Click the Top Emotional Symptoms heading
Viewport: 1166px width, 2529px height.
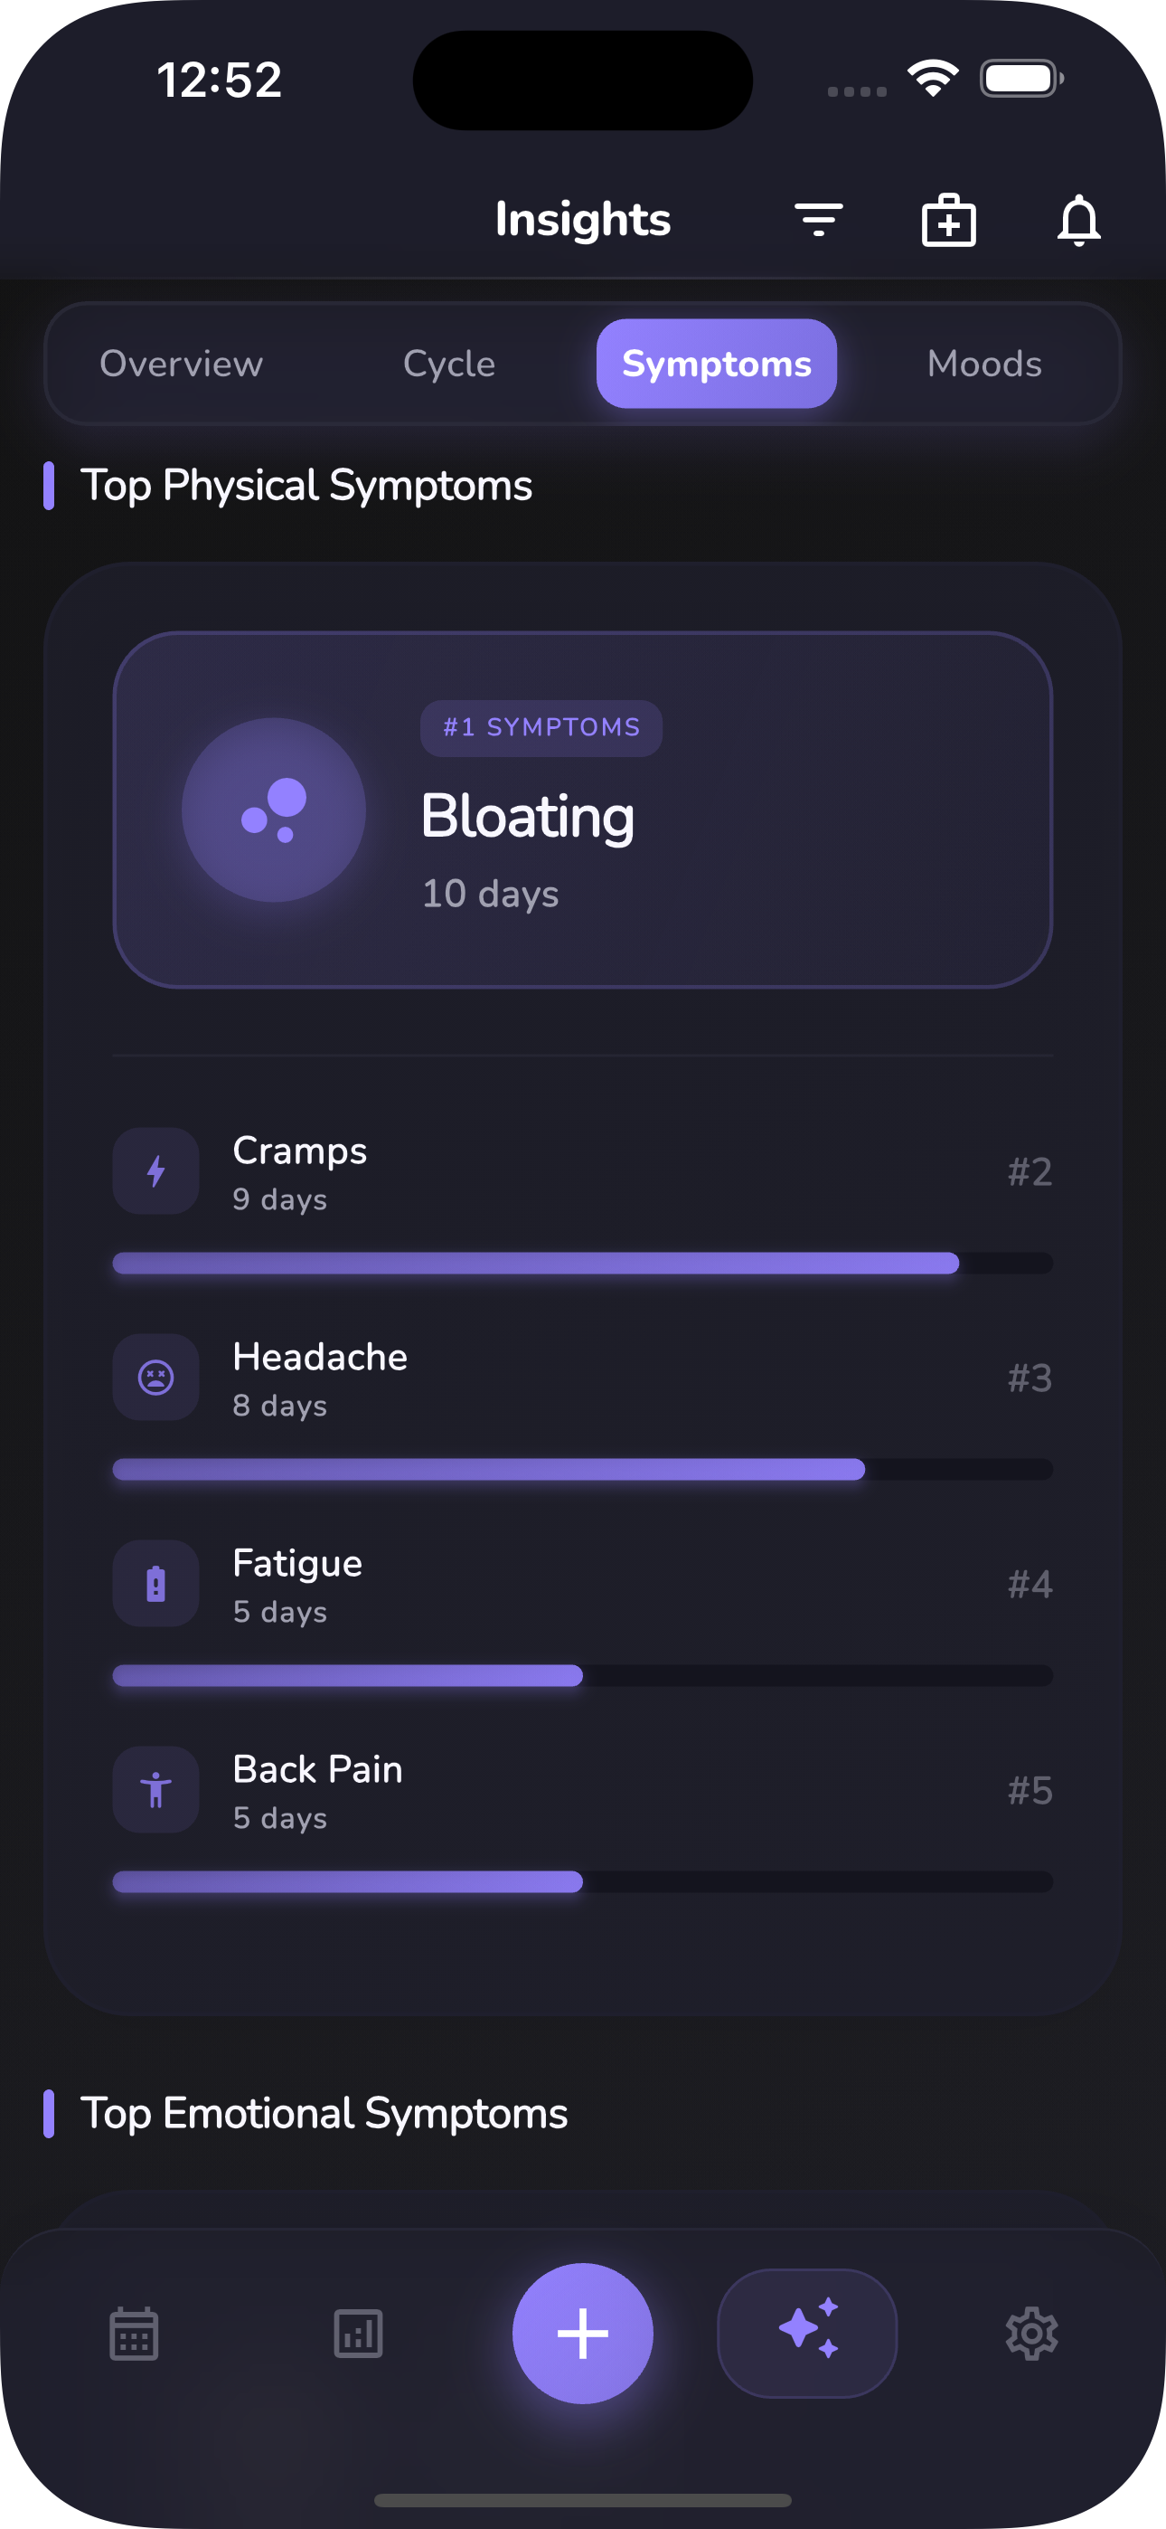click(x=324, y=2114)
